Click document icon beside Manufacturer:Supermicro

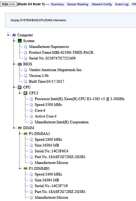[x=25, y=46]
